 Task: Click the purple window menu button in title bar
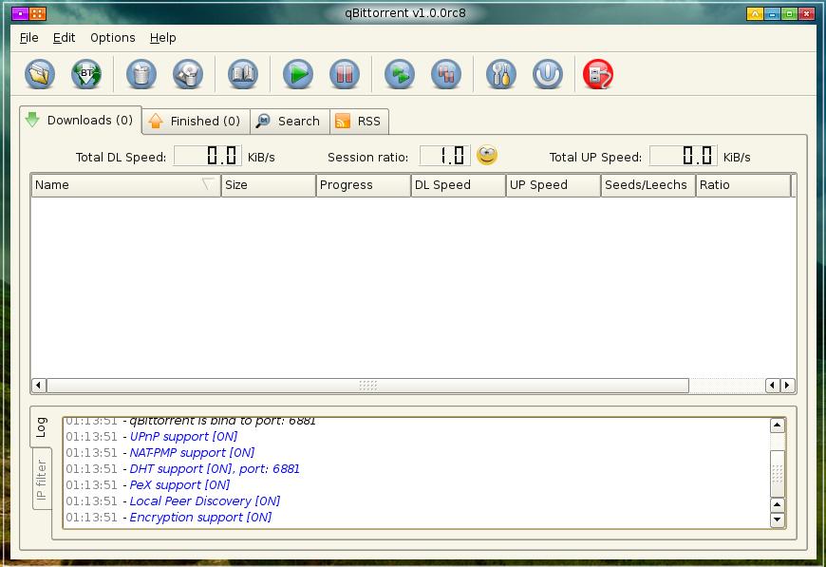(x=20, y=13)
